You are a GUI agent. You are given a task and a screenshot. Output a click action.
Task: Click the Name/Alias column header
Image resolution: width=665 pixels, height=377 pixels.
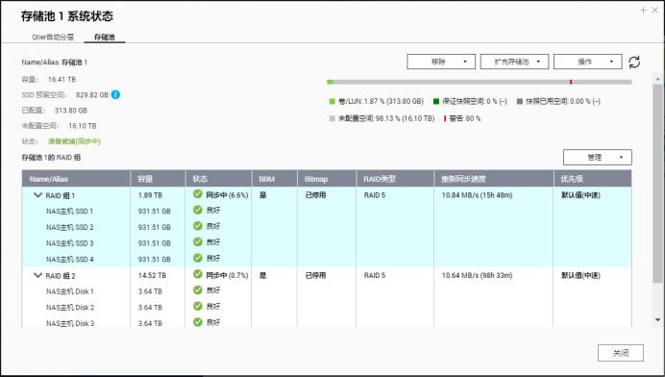[76, 179]
